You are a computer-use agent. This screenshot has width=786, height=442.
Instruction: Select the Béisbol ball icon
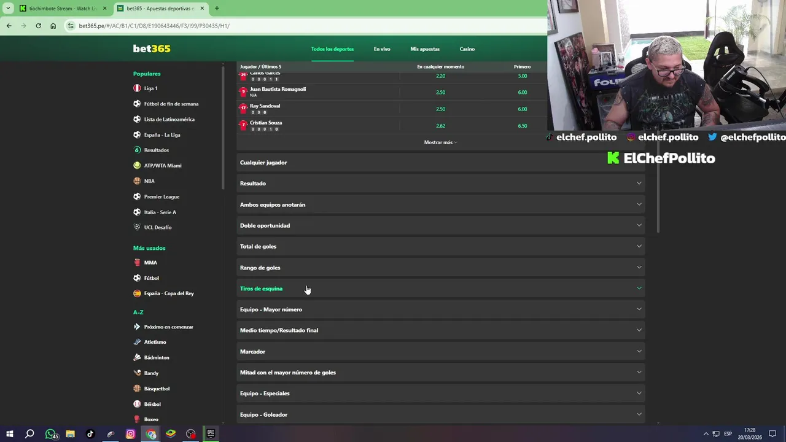(x=137, y=404)
